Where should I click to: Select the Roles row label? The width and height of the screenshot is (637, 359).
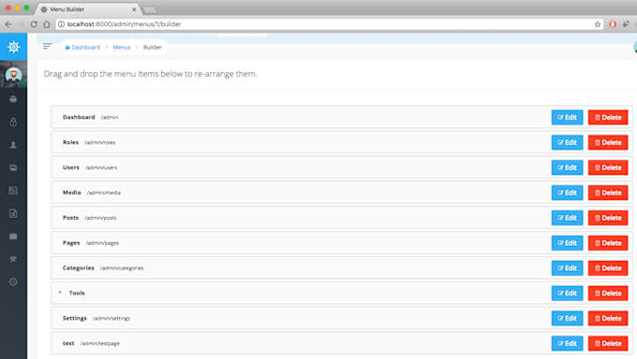pyautogui.click(x=70, y=142)
